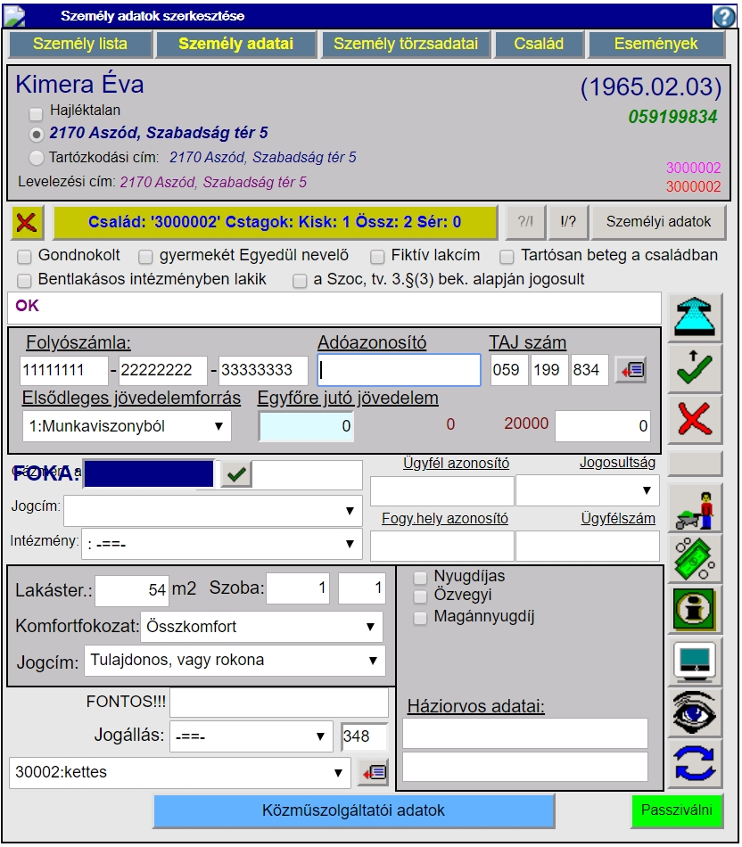The width and height of the screenshot is (742, 847).
Task: Click the large red X cancel icon in sidebar
Action: pos(695,419)
